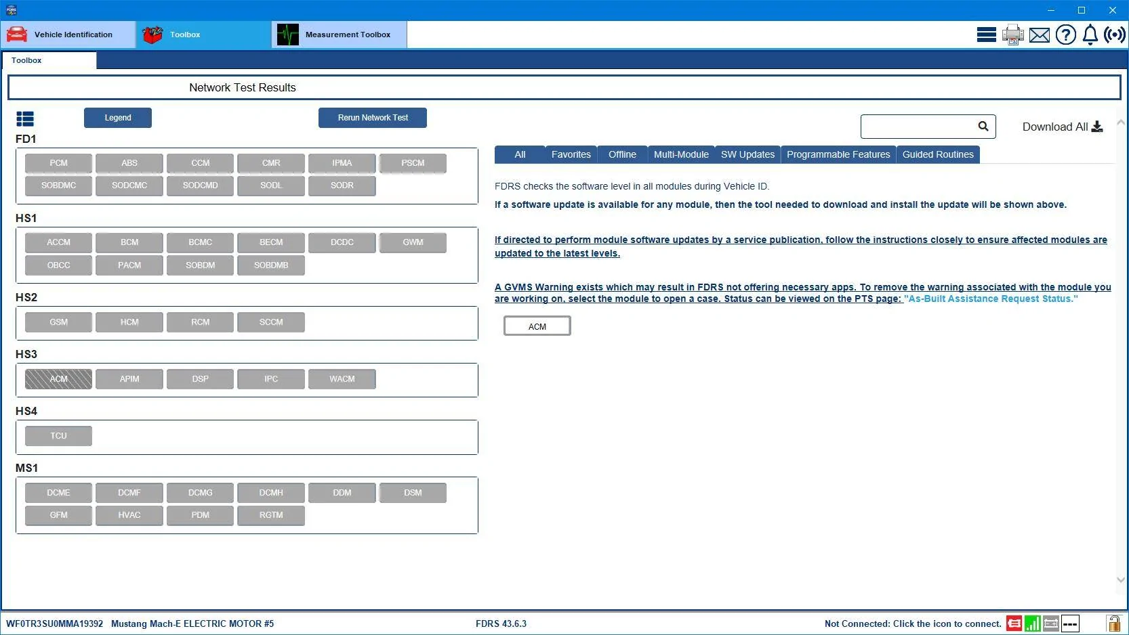
Task: Select the ABS module
Action: coord(129,163)
